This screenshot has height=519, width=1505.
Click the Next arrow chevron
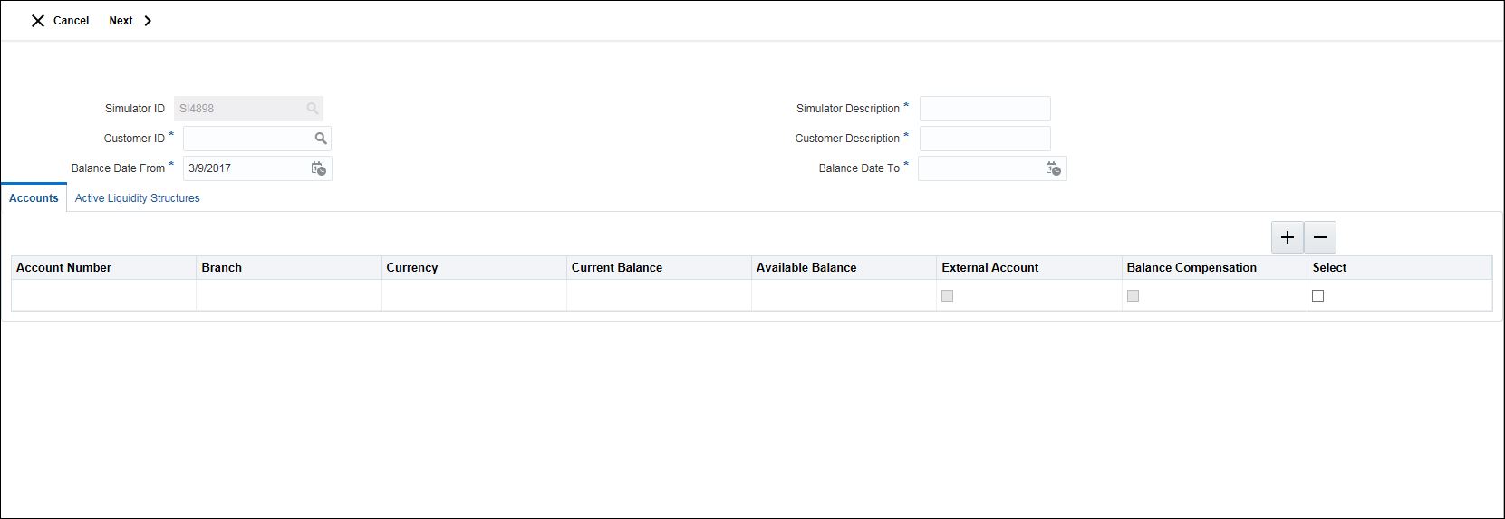point(148,21)
